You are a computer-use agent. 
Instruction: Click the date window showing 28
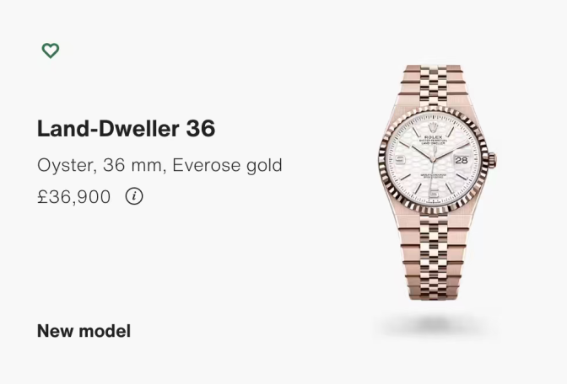pyautogui.click(x=461, y=160)
